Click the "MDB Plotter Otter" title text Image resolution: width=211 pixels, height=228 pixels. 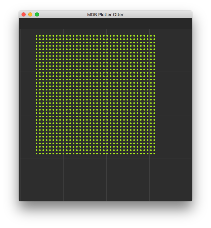(105, 14)
